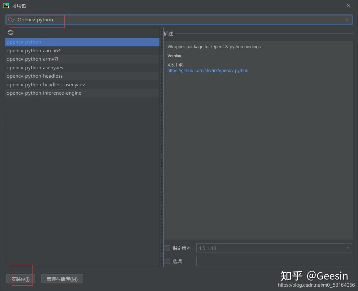Select the opencv-python-inference-engine package
358x291 pixels.
pos(44,93)
